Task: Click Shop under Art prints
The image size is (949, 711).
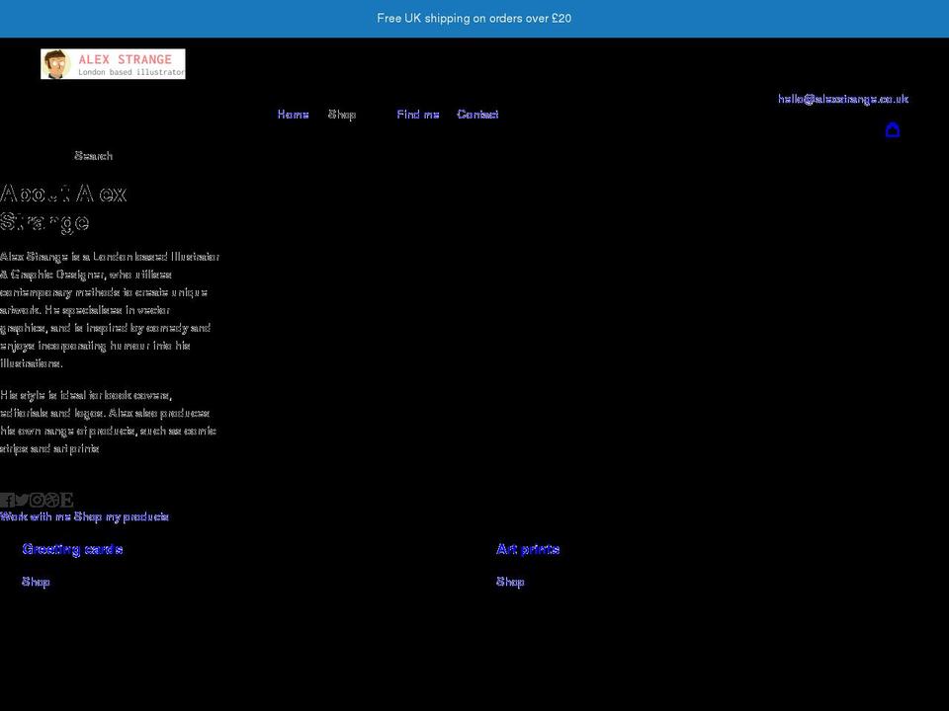Action: [510, 582]
